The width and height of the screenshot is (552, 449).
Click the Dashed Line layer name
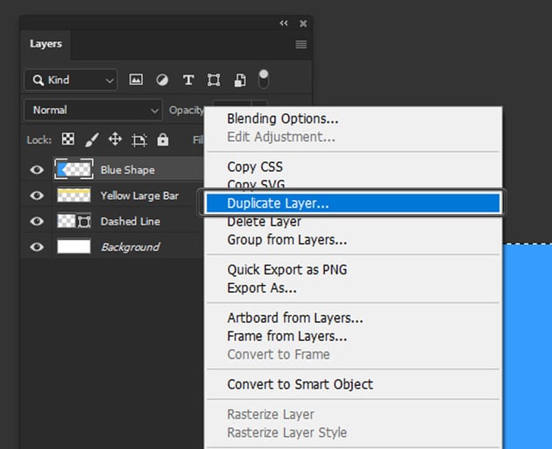point(131,221)
